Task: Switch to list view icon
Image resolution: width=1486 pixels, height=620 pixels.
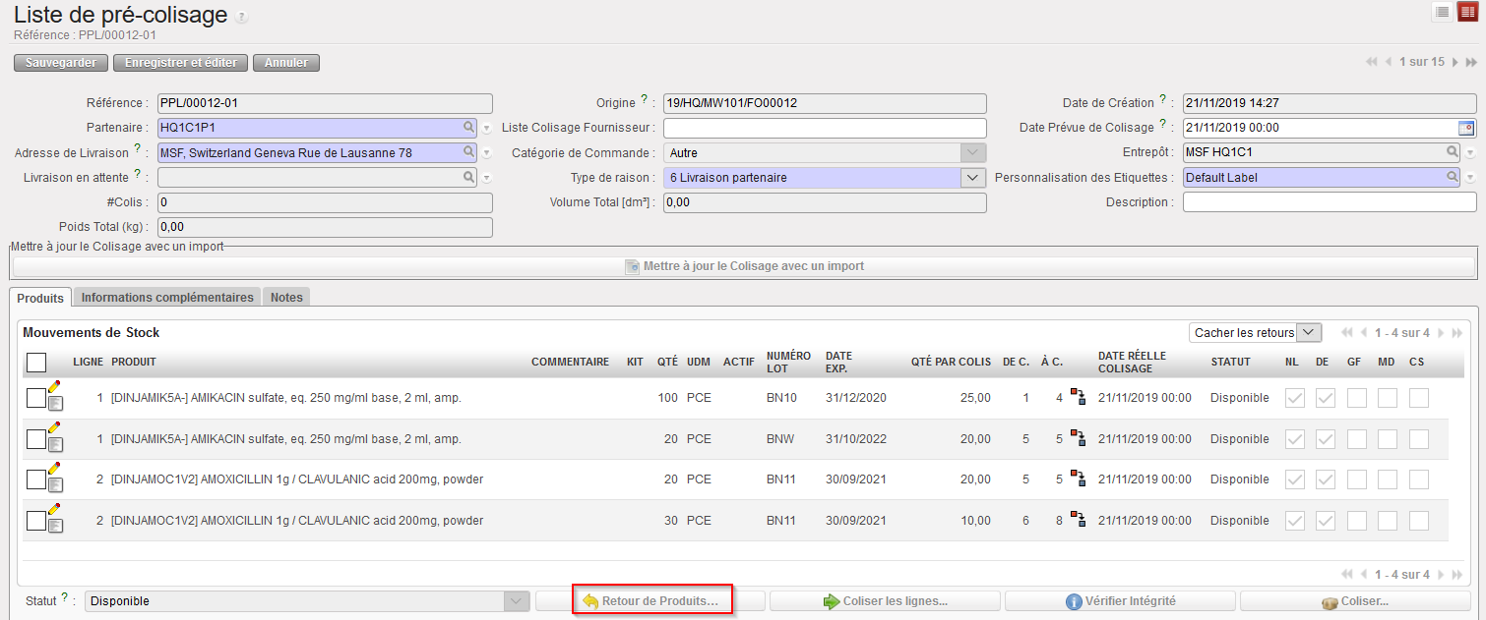Action: click(1442, 13)
